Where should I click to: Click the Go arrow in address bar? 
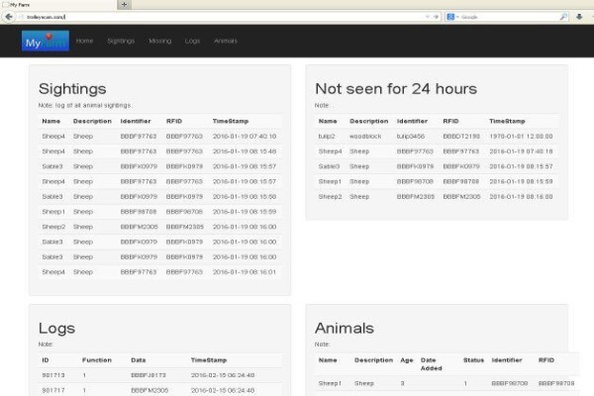pos(436,17)
